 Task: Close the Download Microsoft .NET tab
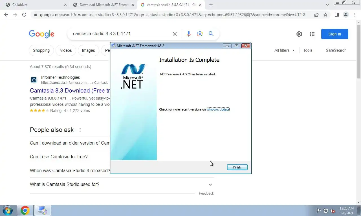[133, 5]
